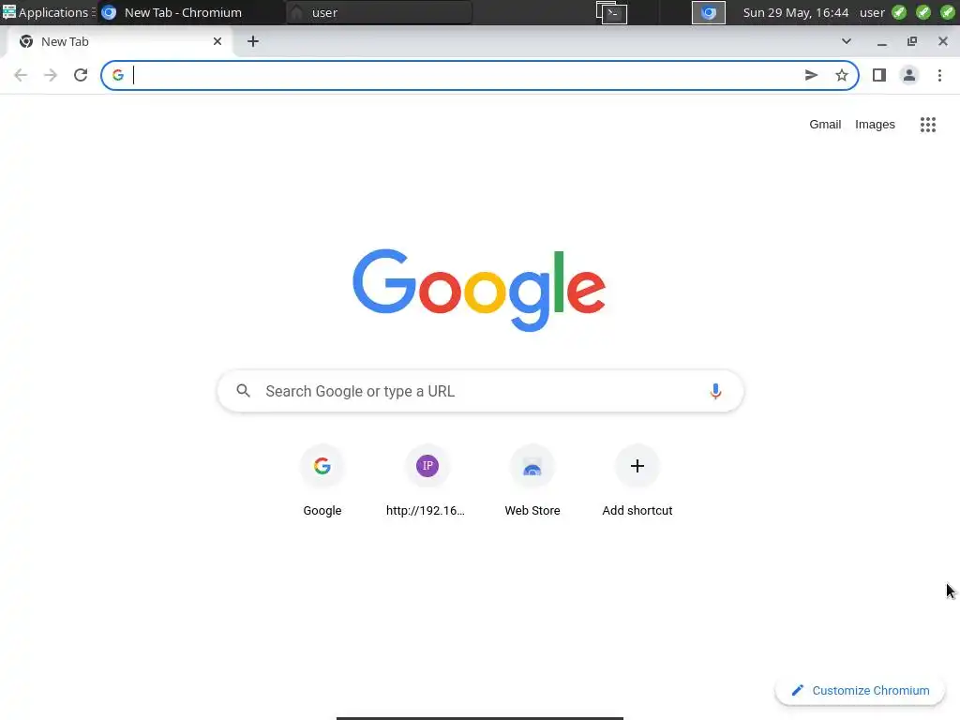The image size is (960, 720).
Task: Restore down the Chromium window
Action: pyautogui.click(x=912, y=41)
